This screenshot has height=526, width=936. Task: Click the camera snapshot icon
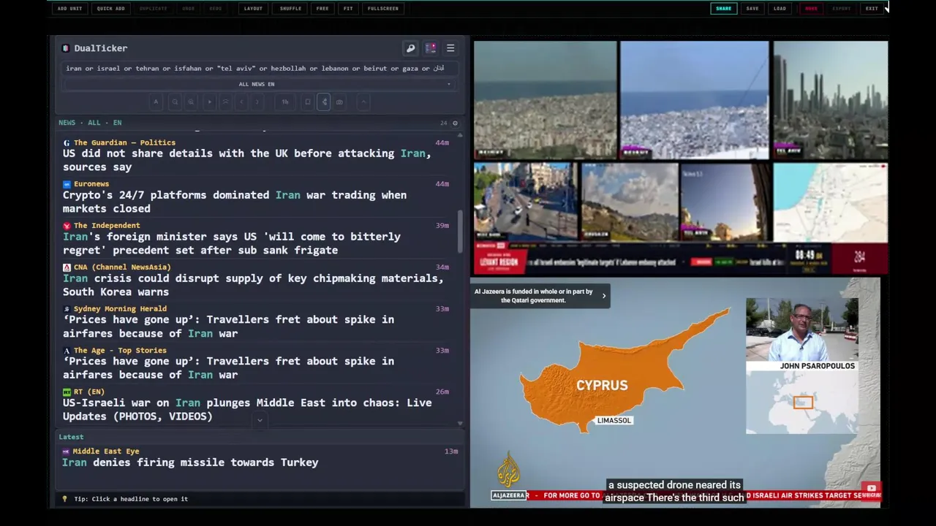coord(339,102)
